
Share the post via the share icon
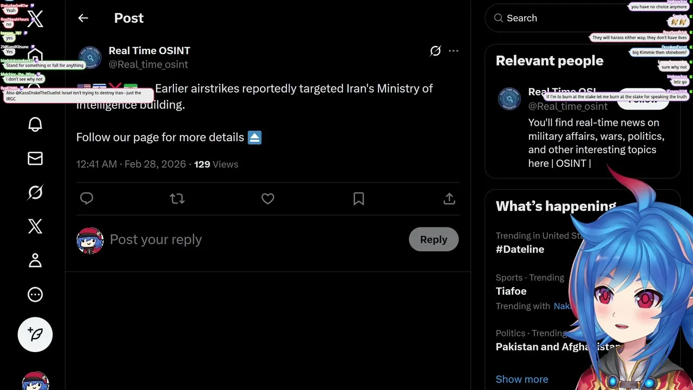[449, 199]
